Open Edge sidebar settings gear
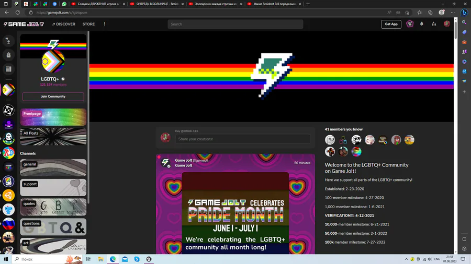Image resolution: width=471 pixels, height=264 pixels. 464,249
